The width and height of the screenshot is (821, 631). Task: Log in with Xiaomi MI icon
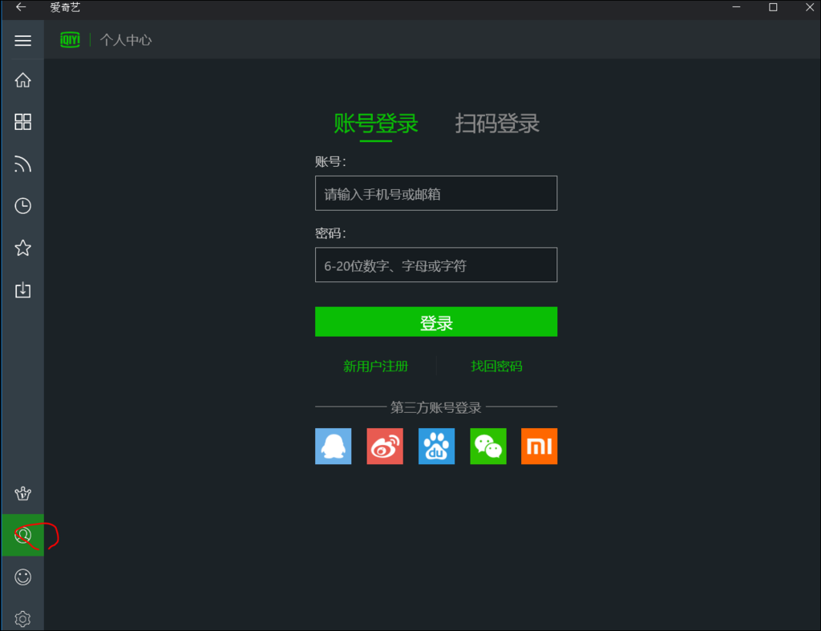click(x=540, y=446)
